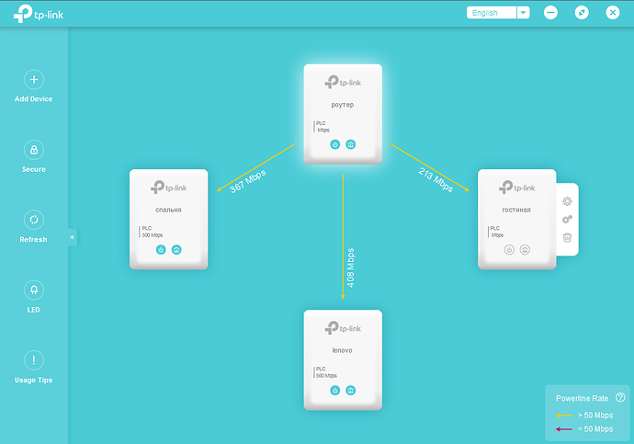This screenshot has width=634, height=444.
Task: Select the lenovo adapter card
Action: click(x=343, y=360)
